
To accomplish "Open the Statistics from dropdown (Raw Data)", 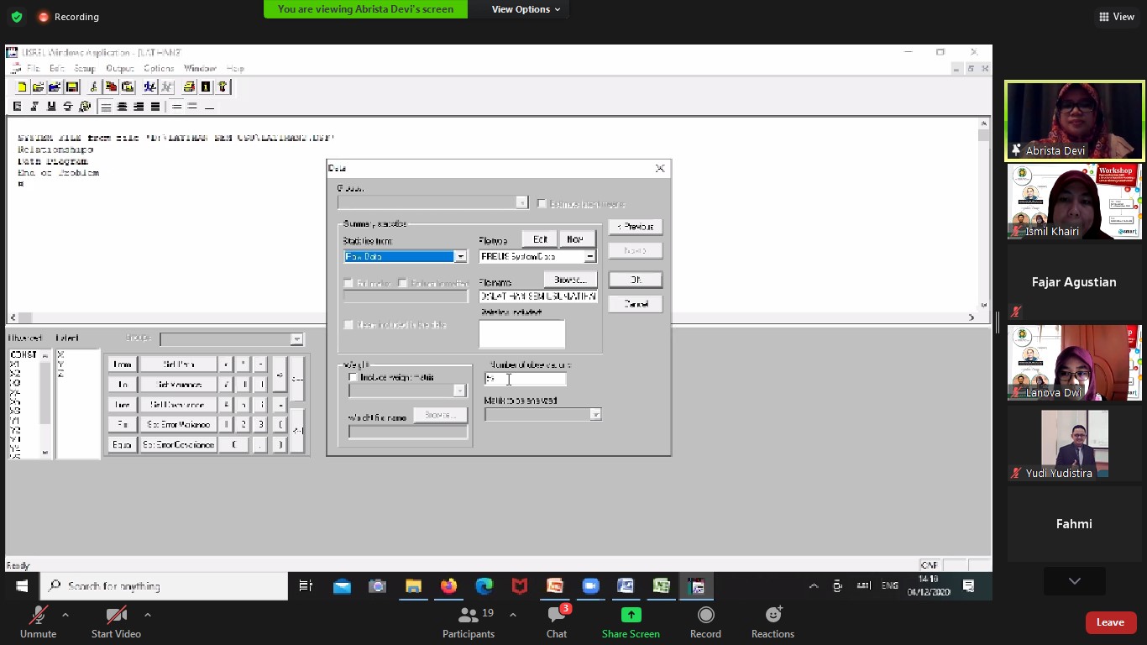I will pos(460,256).
